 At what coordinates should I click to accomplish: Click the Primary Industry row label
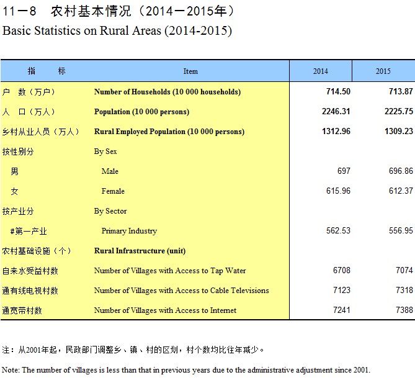129,231
